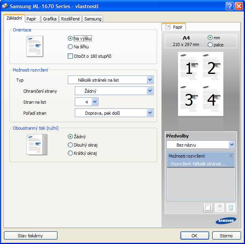The height and width of the screenshot is (244, 245).
Task: Click the delete preset trash icon
Action: 231,207
